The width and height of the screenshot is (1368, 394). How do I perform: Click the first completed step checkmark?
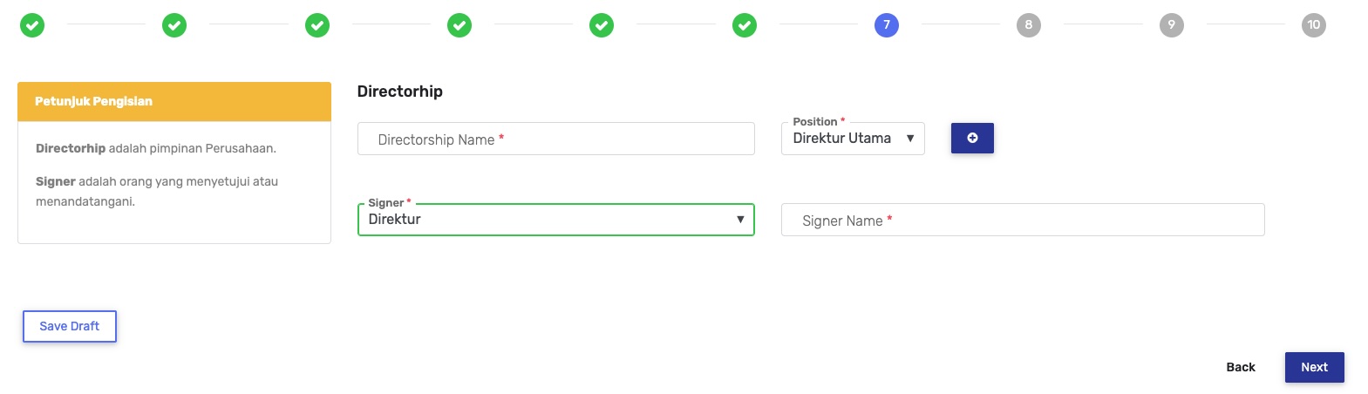(x=32, y=25)
